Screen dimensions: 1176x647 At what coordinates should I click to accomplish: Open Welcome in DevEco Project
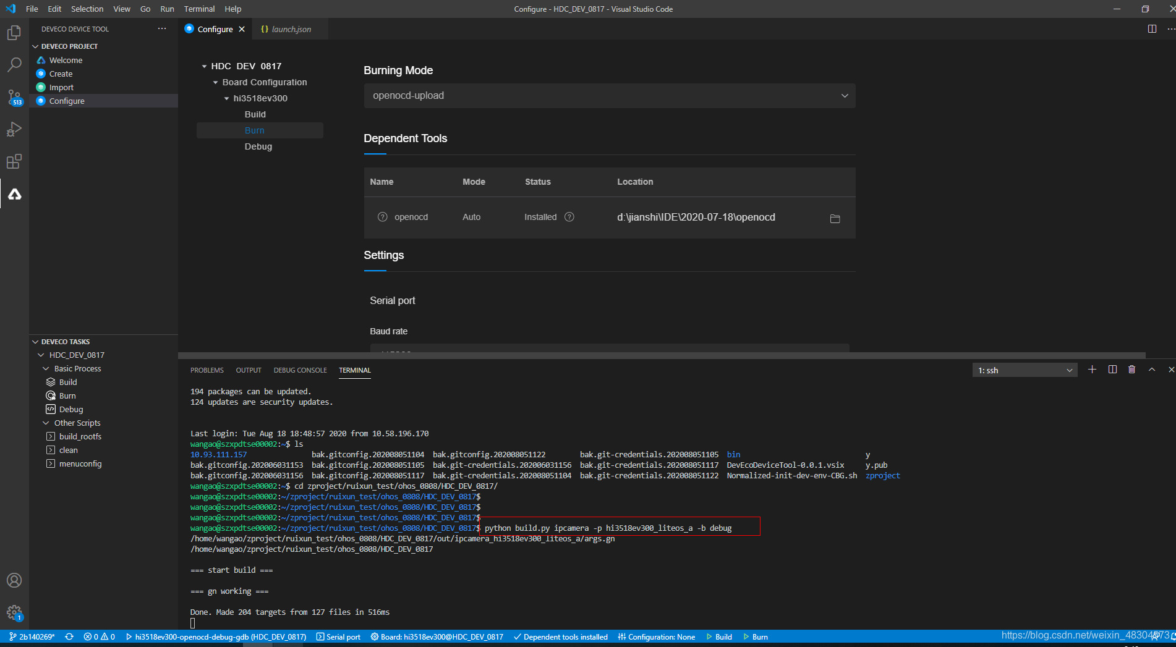66,60
